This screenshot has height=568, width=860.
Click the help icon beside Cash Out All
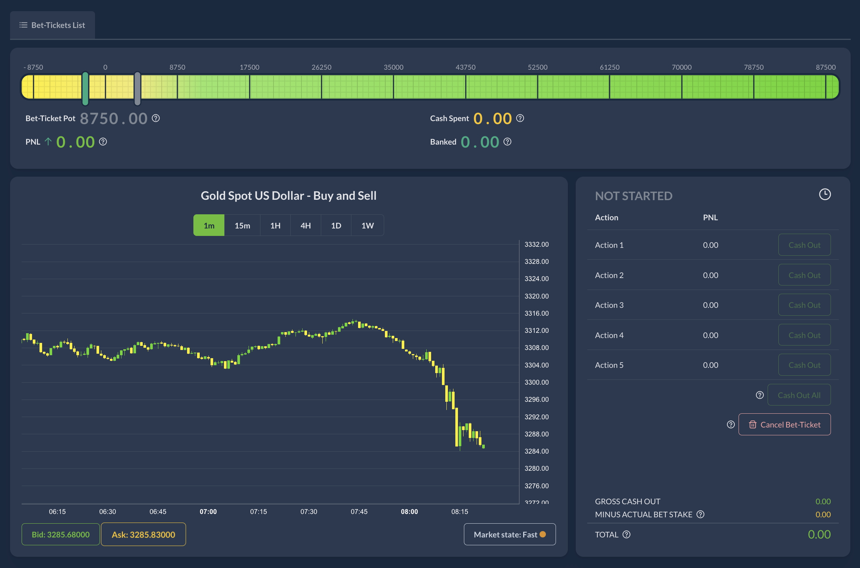click(759, 395)
